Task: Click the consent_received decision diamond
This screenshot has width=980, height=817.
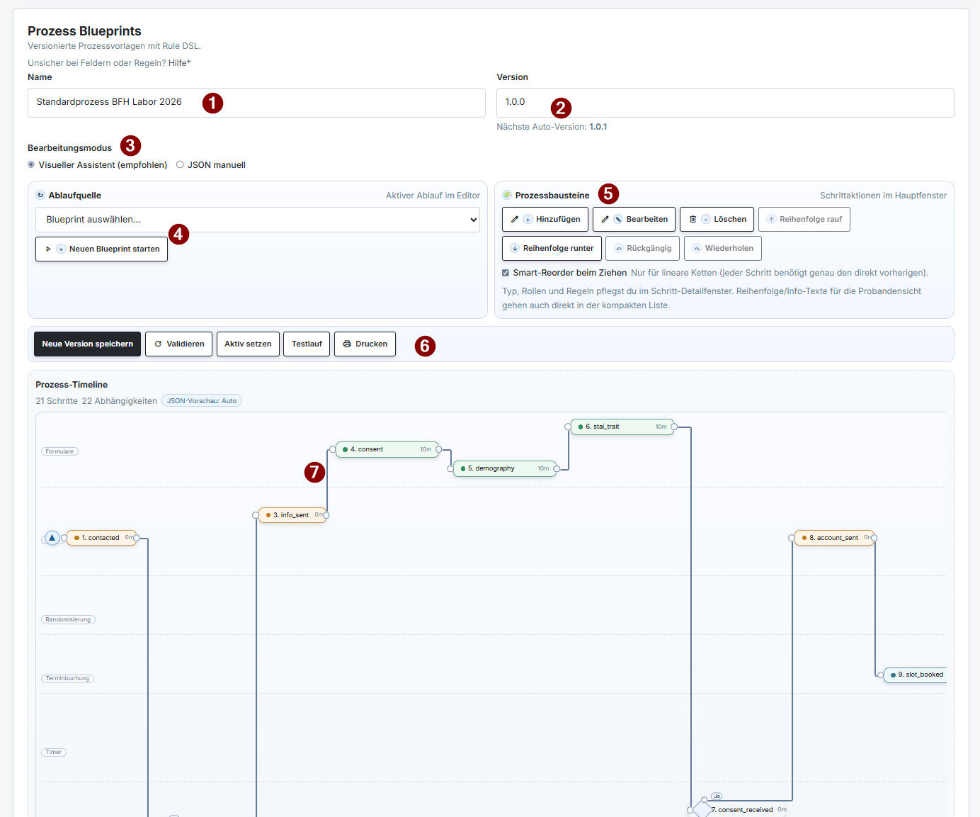Action: tap(702, 808)
